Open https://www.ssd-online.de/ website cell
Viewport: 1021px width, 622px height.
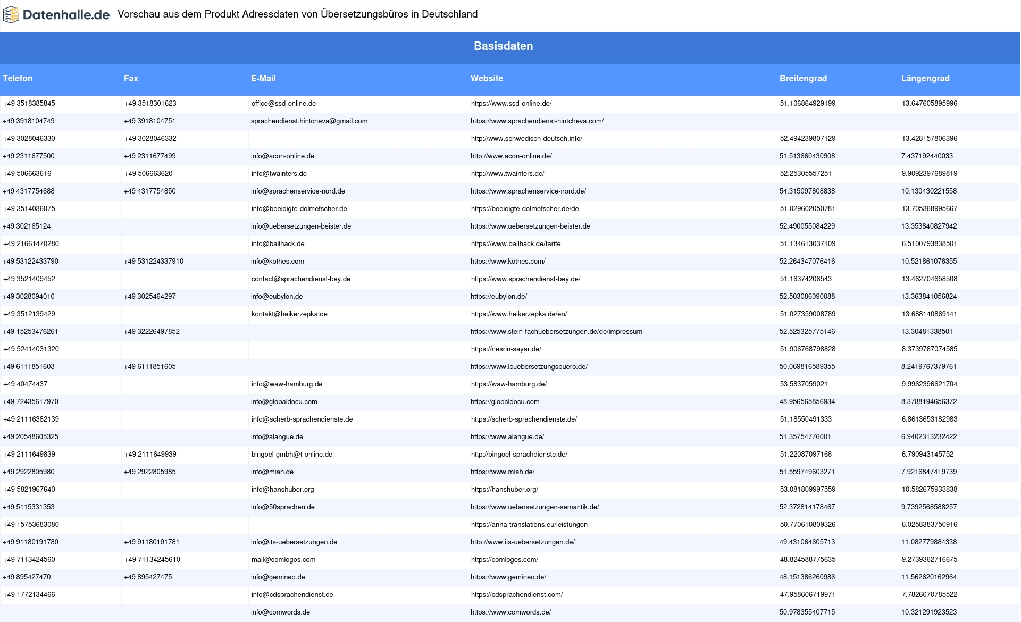coord(511,104)
